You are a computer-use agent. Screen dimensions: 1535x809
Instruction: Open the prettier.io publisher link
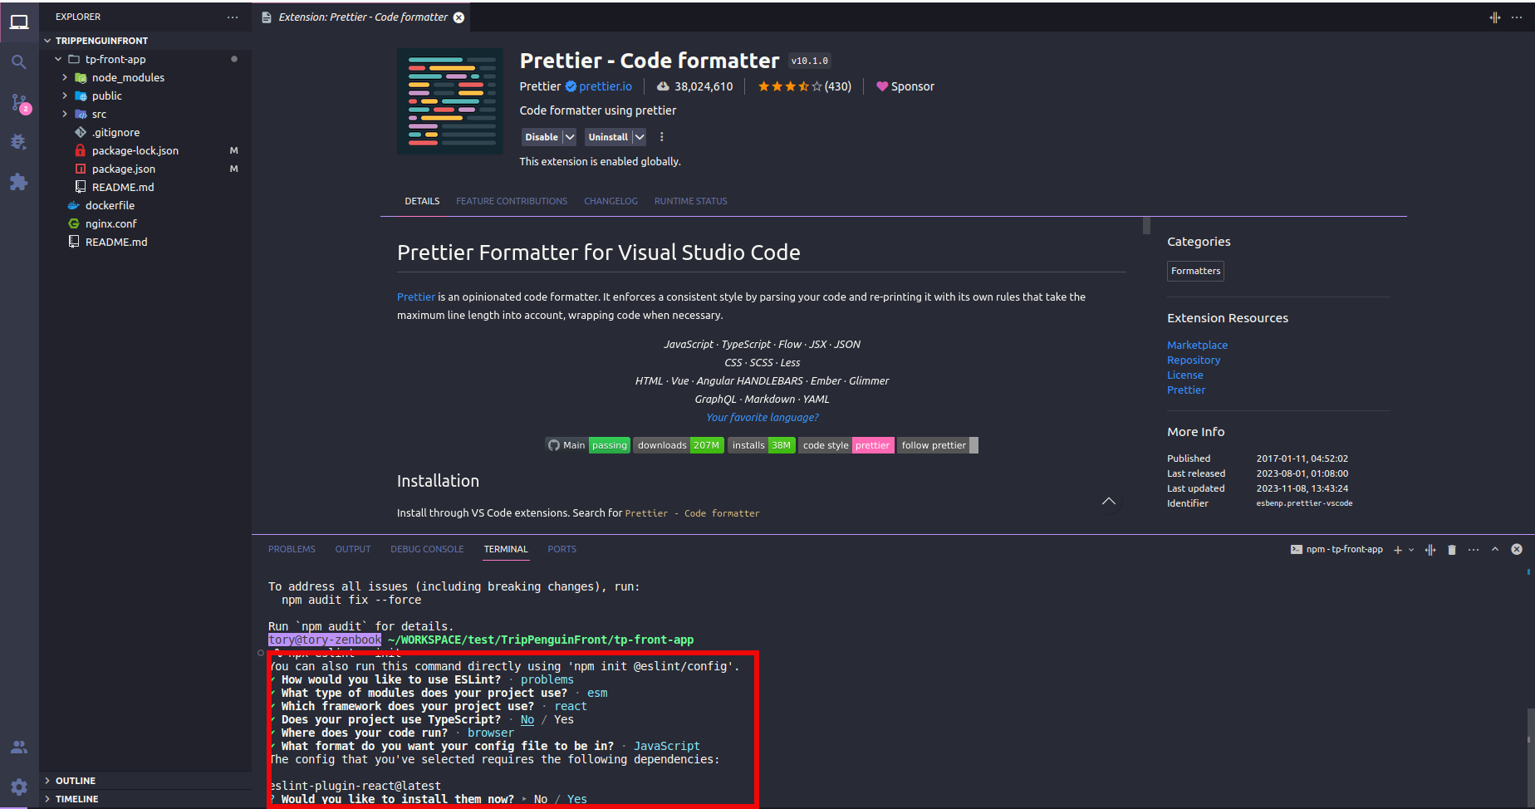[x=606, y=86]
